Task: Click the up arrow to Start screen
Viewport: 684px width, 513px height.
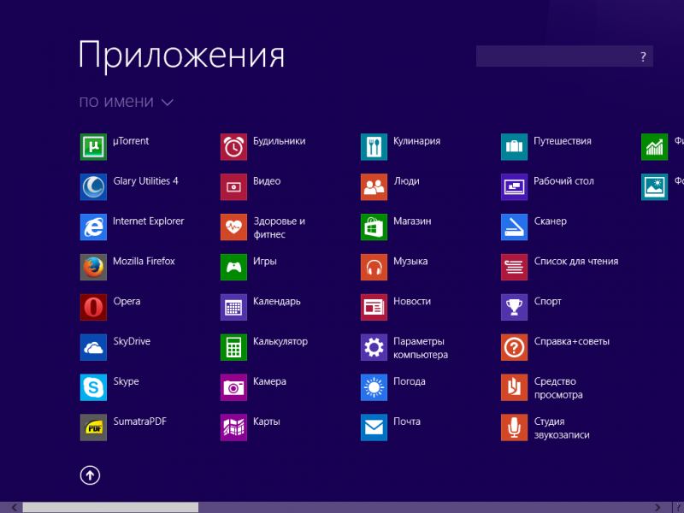Action: point(90,475)
